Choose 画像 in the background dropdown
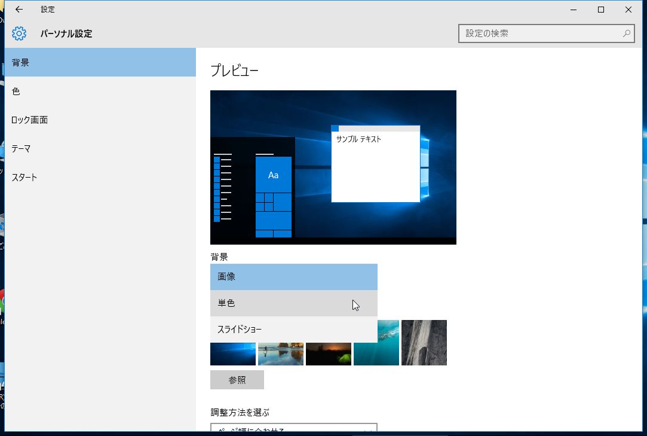Screen dimensions: 647x436 pyautogui.click(x=294, y=277)
